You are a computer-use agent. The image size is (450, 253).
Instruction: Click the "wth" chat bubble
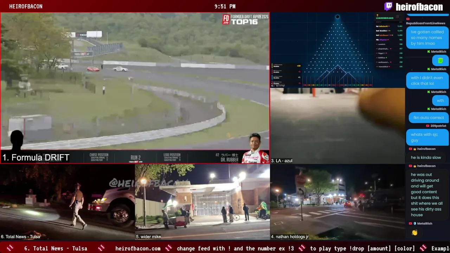tap(440, 100)
